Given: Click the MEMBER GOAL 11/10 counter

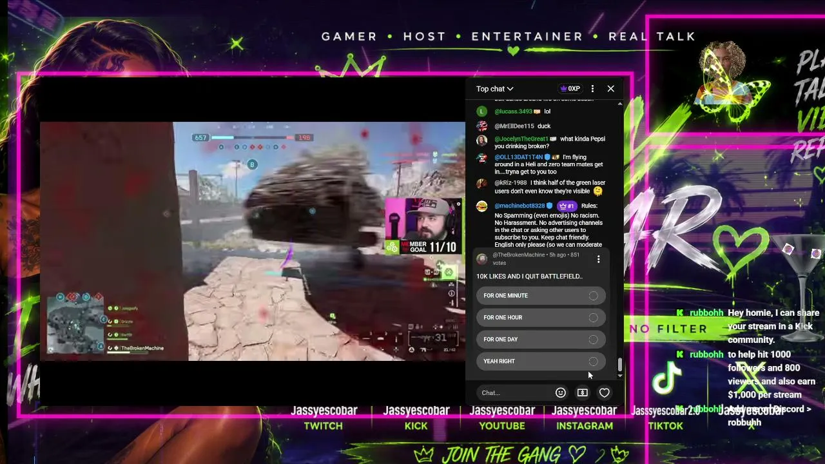Looking at the screenshot, I should (x=422, y=247).
